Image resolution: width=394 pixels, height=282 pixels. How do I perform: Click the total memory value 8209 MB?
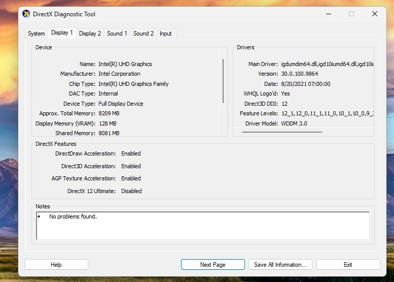(109, 113)
